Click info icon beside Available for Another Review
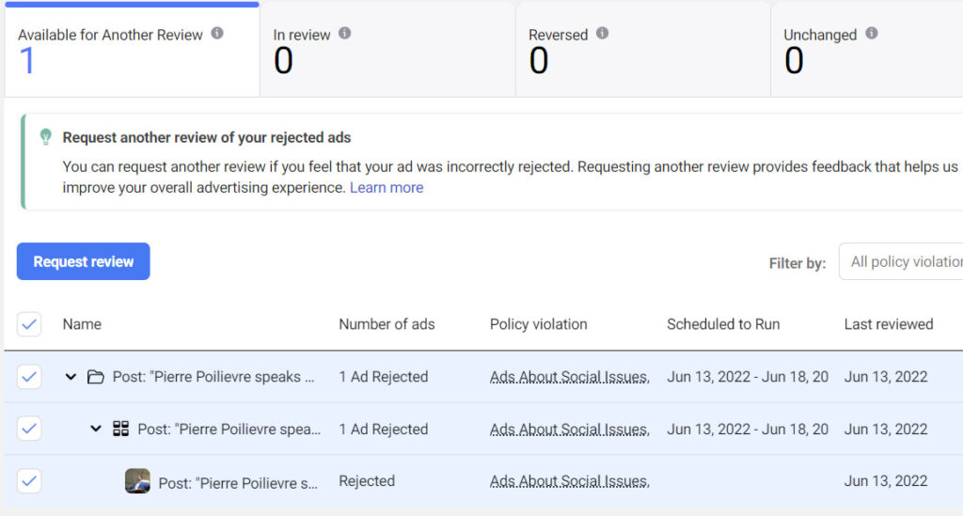The height and width of the screenshot is (516, 963). [x=217, y=33]
